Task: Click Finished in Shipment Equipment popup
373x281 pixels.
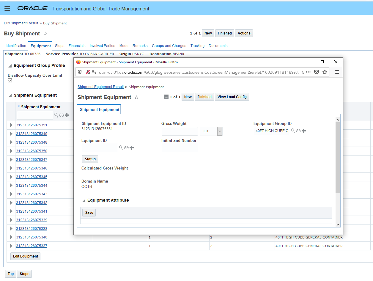Action: click(204, 97)
